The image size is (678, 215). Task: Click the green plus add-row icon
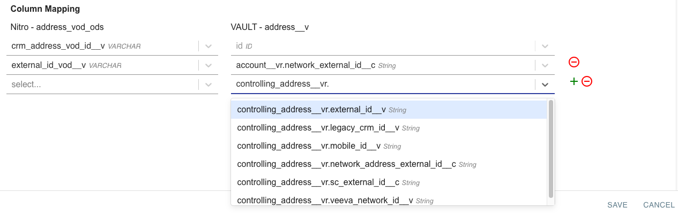[x=573, y=81]
